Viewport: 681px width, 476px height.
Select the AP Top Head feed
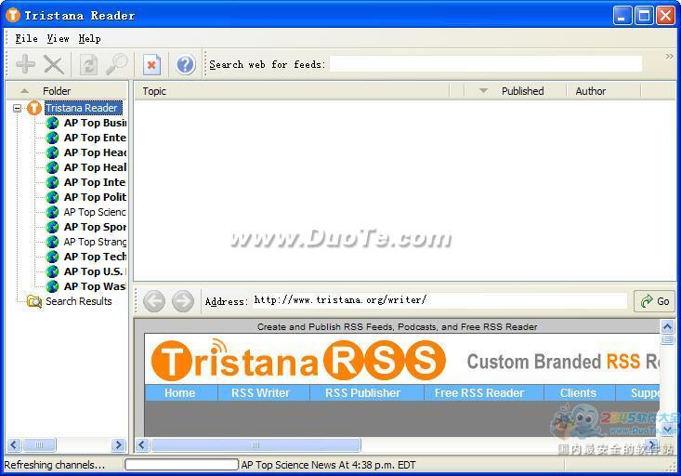point(95,152)
